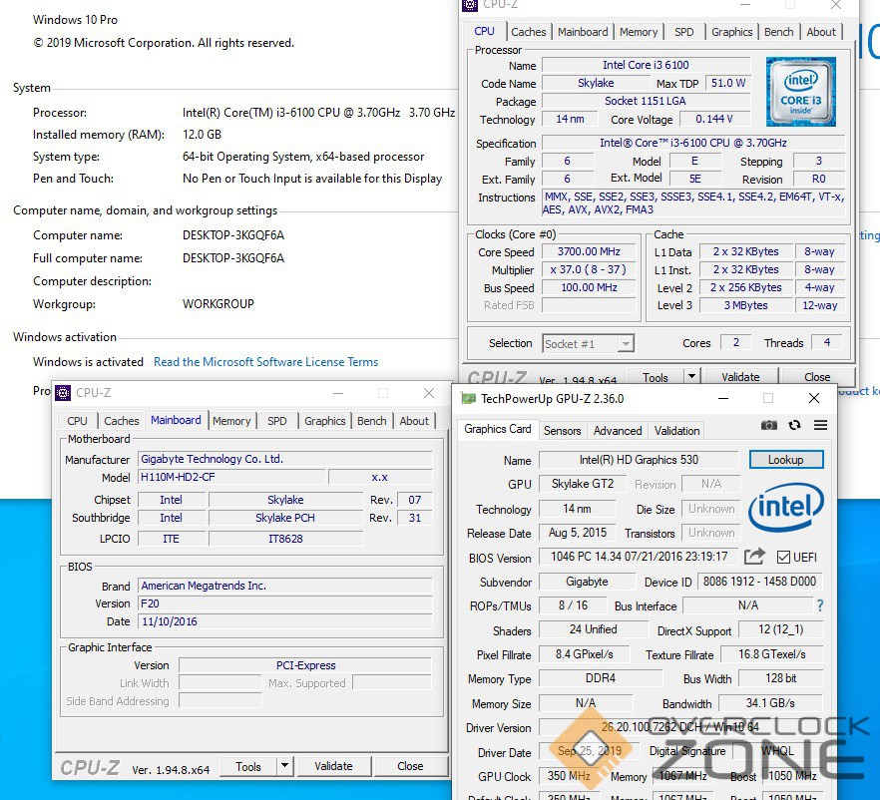Click the GPU Clock value 350 MHz
The image size is (880, 800).
pos(569,776)
